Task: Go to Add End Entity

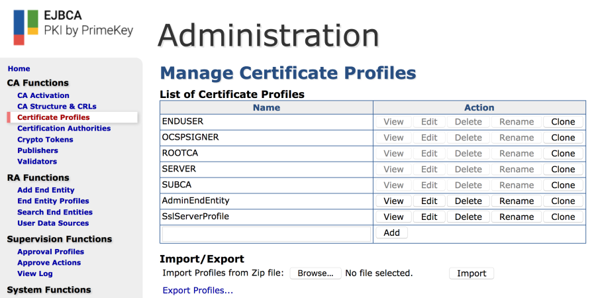Action: pos(46,190)
